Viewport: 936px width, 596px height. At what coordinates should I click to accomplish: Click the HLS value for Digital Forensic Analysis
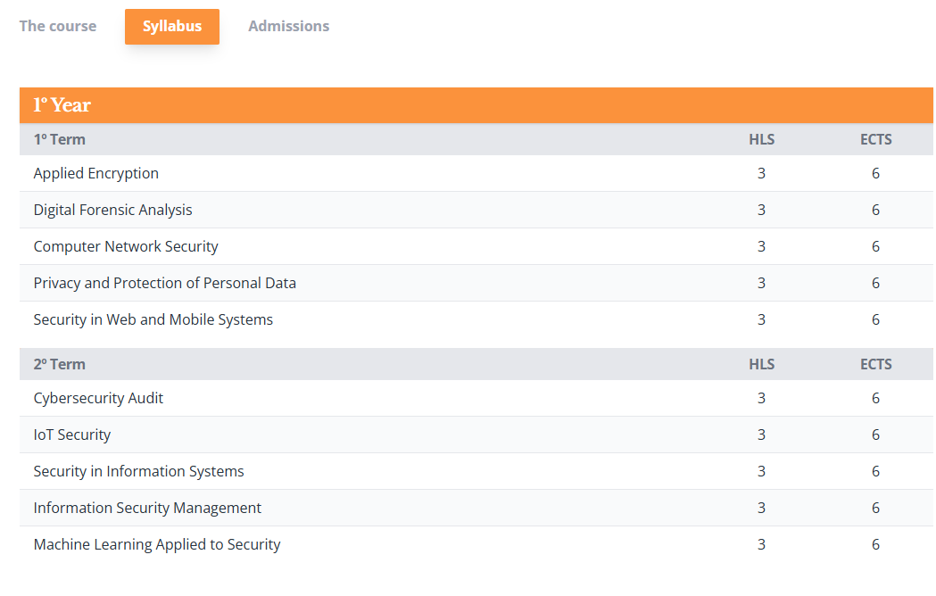[x=762, y=210]
